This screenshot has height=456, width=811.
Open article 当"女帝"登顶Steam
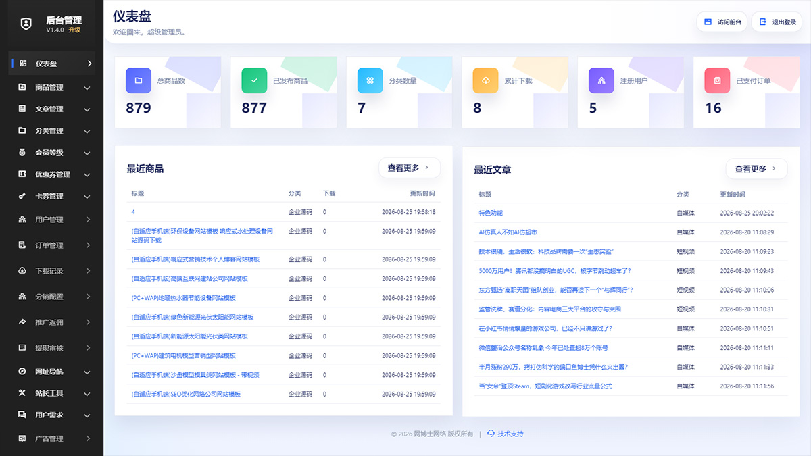click(x=545, y=386)
